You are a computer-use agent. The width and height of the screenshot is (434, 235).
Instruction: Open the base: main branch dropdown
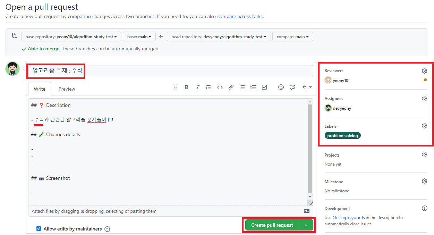pos(139,36)
